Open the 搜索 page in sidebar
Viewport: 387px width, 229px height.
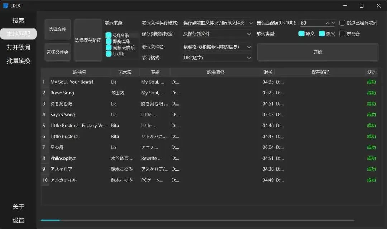click(18, 20)
